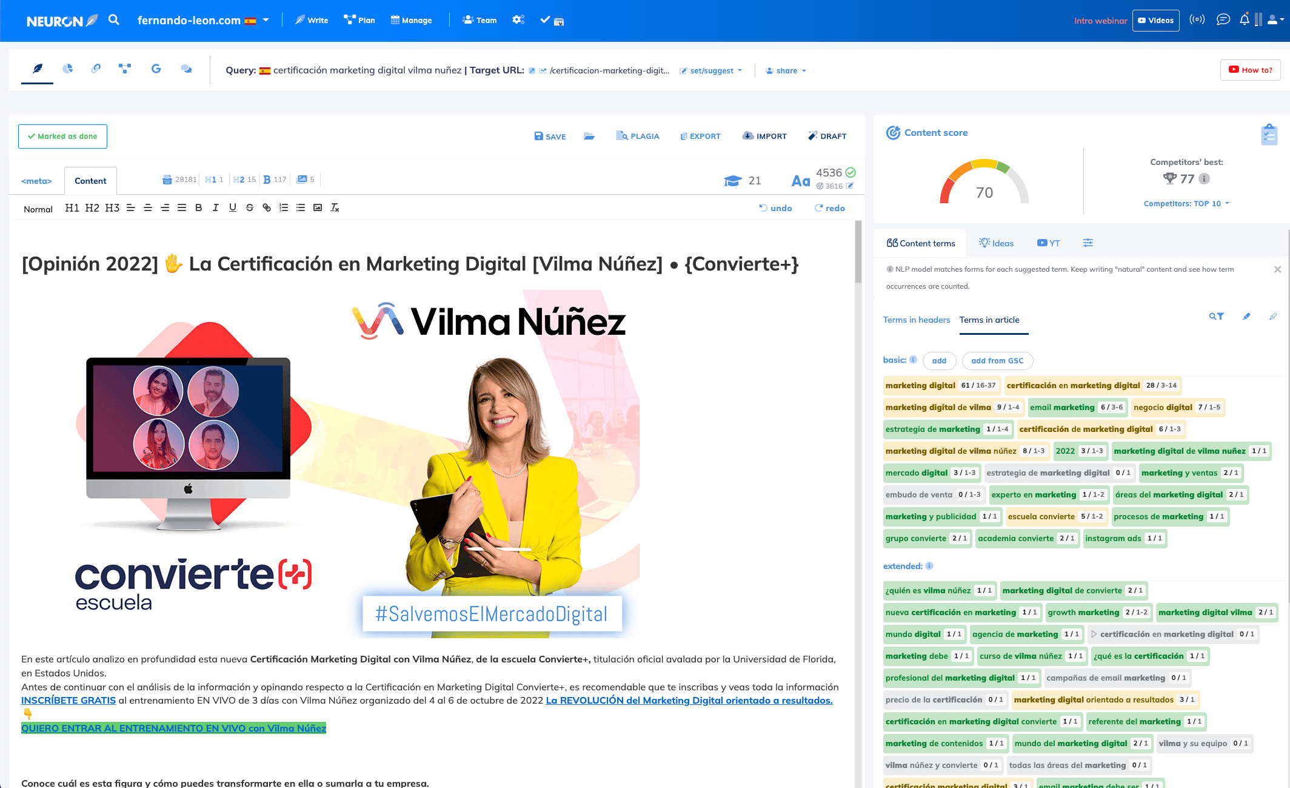Image resolution: width=1290 pixels, height=788 pixels.
Task: Insert bulleted list
Action: tap(300, 208)
